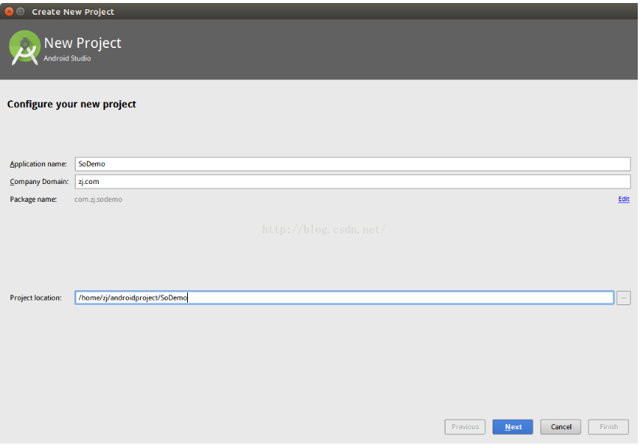This screenshot has width=643, height=445.
Task: Click the greyed-out Finish button
Action: (609, 427)
